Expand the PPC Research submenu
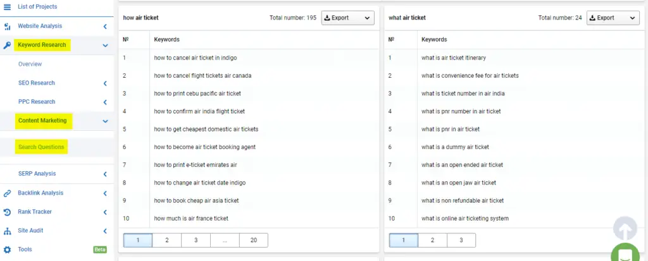 coord(105,102)
